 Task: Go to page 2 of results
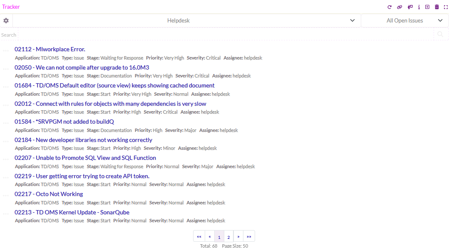tap(228, 237)
